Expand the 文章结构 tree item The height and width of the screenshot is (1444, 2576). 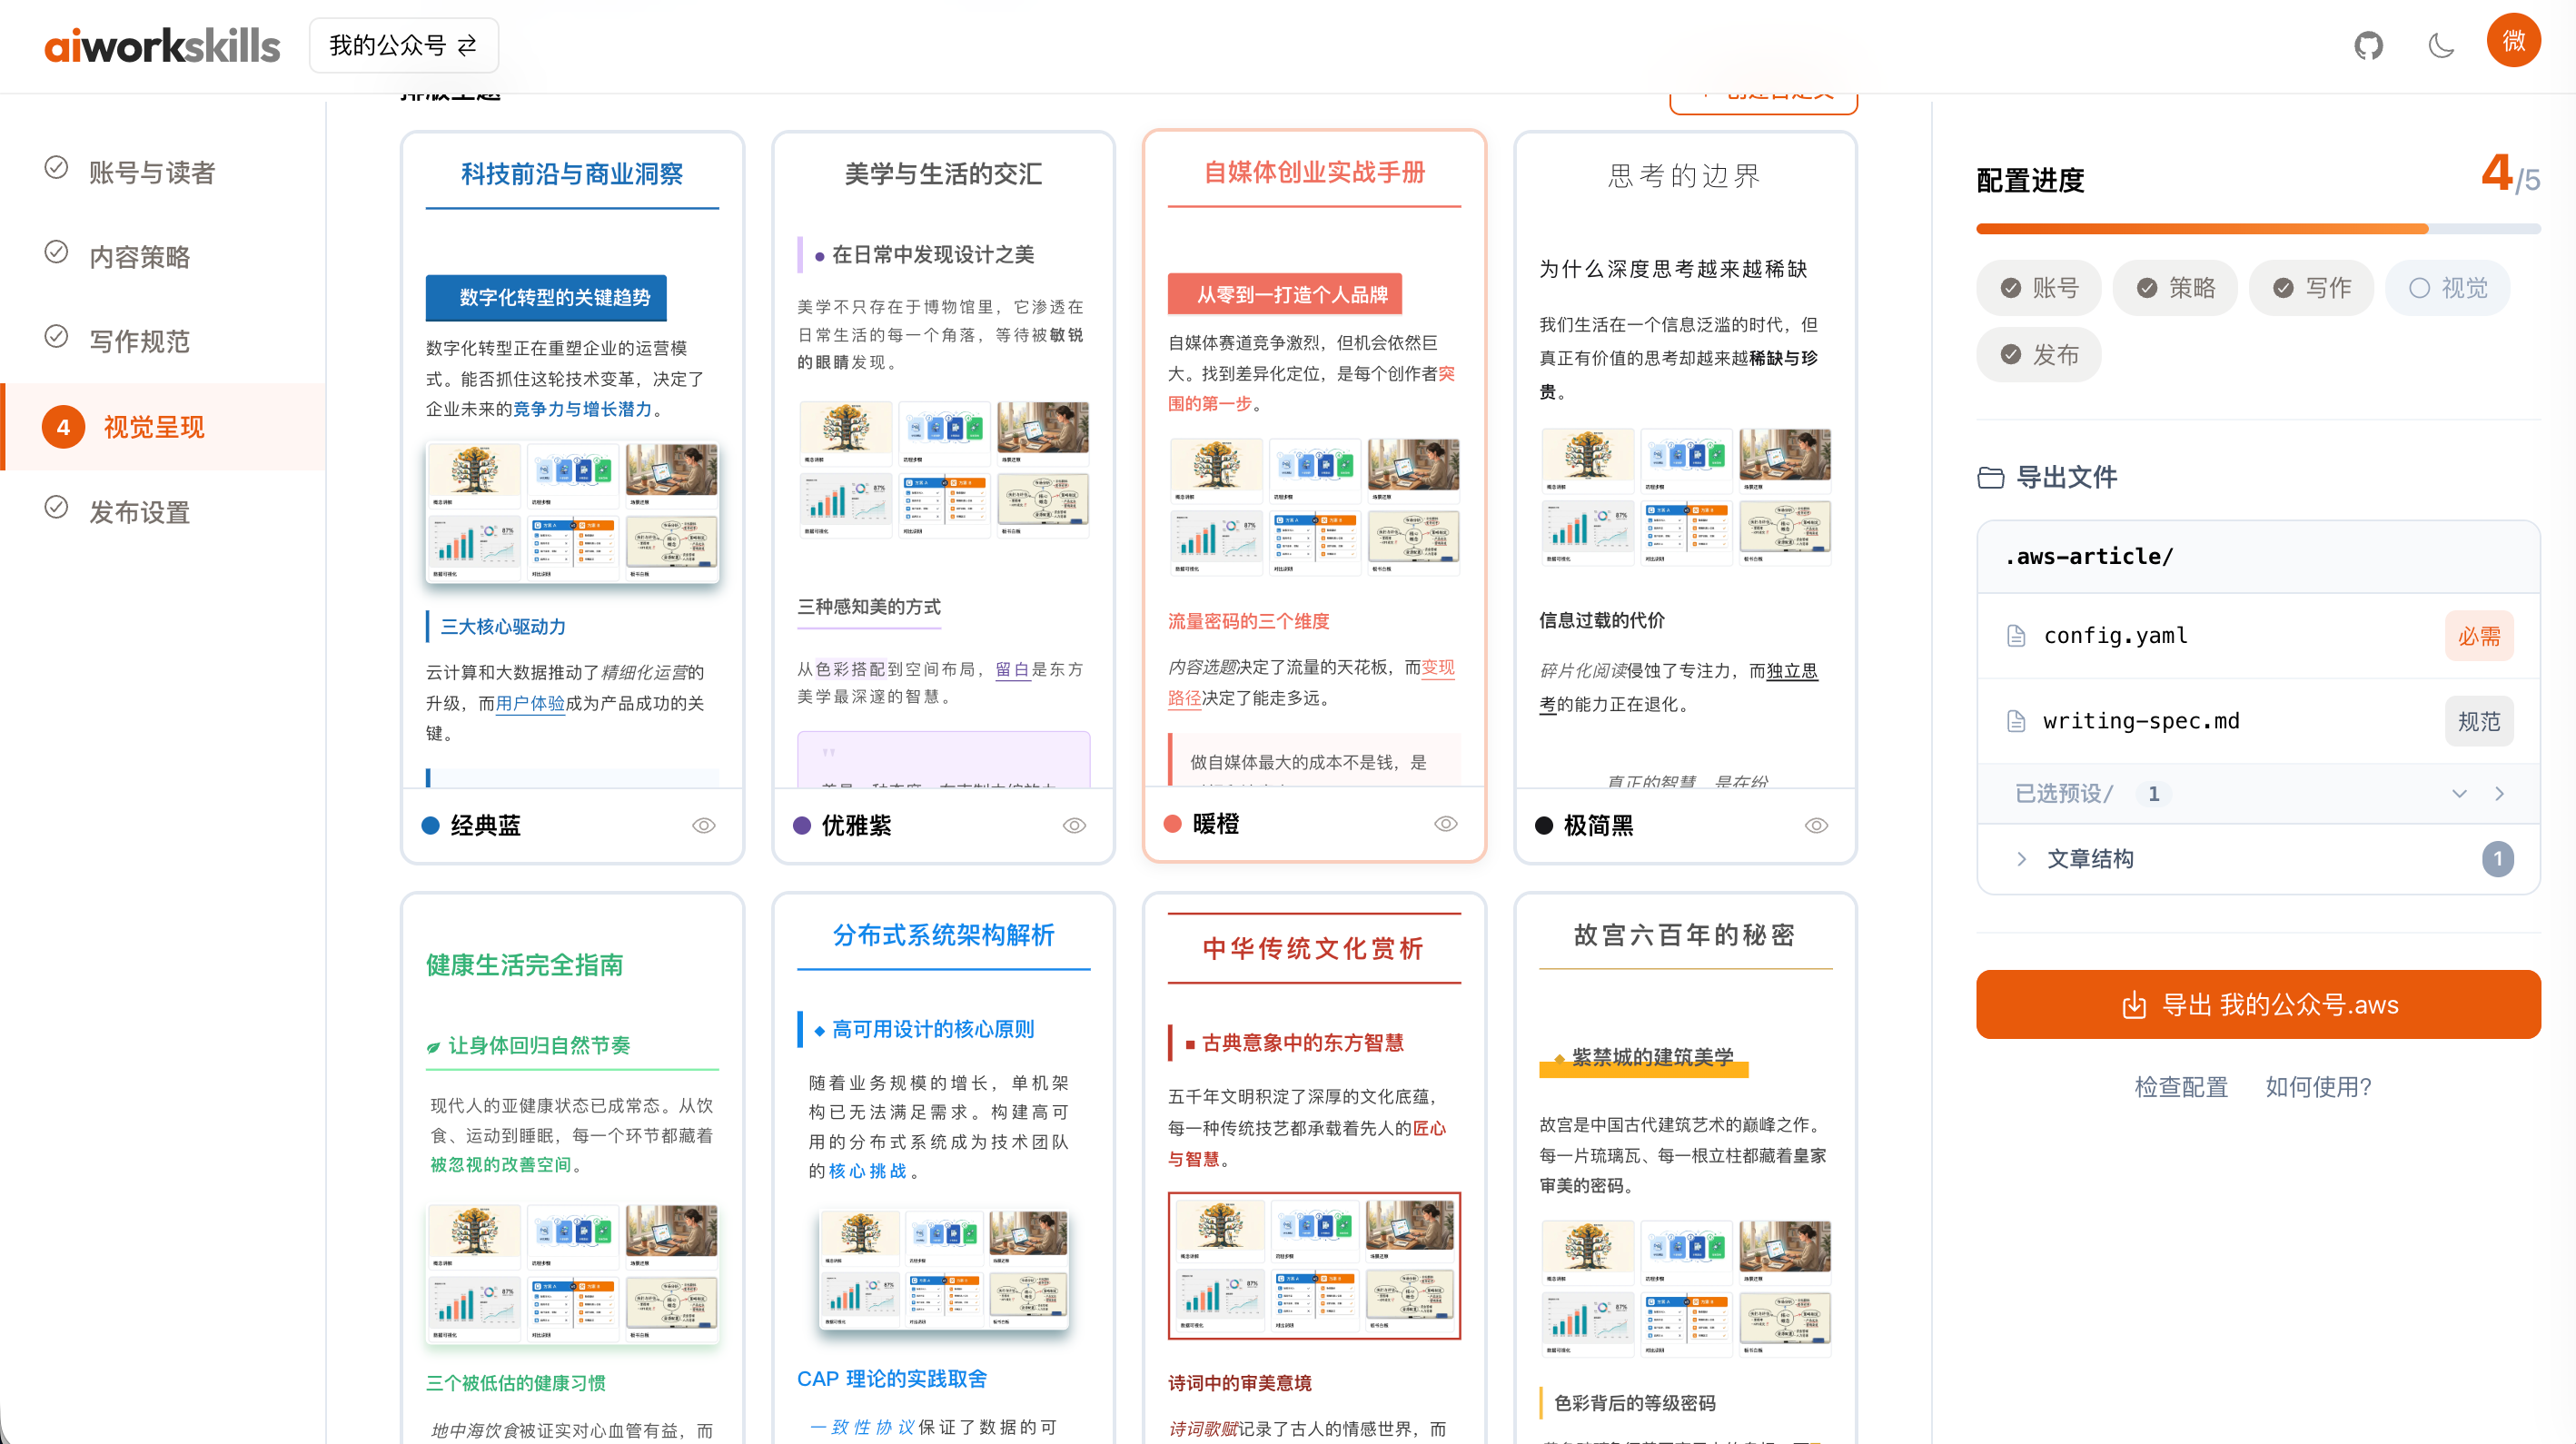click(x=2021, y=858)
